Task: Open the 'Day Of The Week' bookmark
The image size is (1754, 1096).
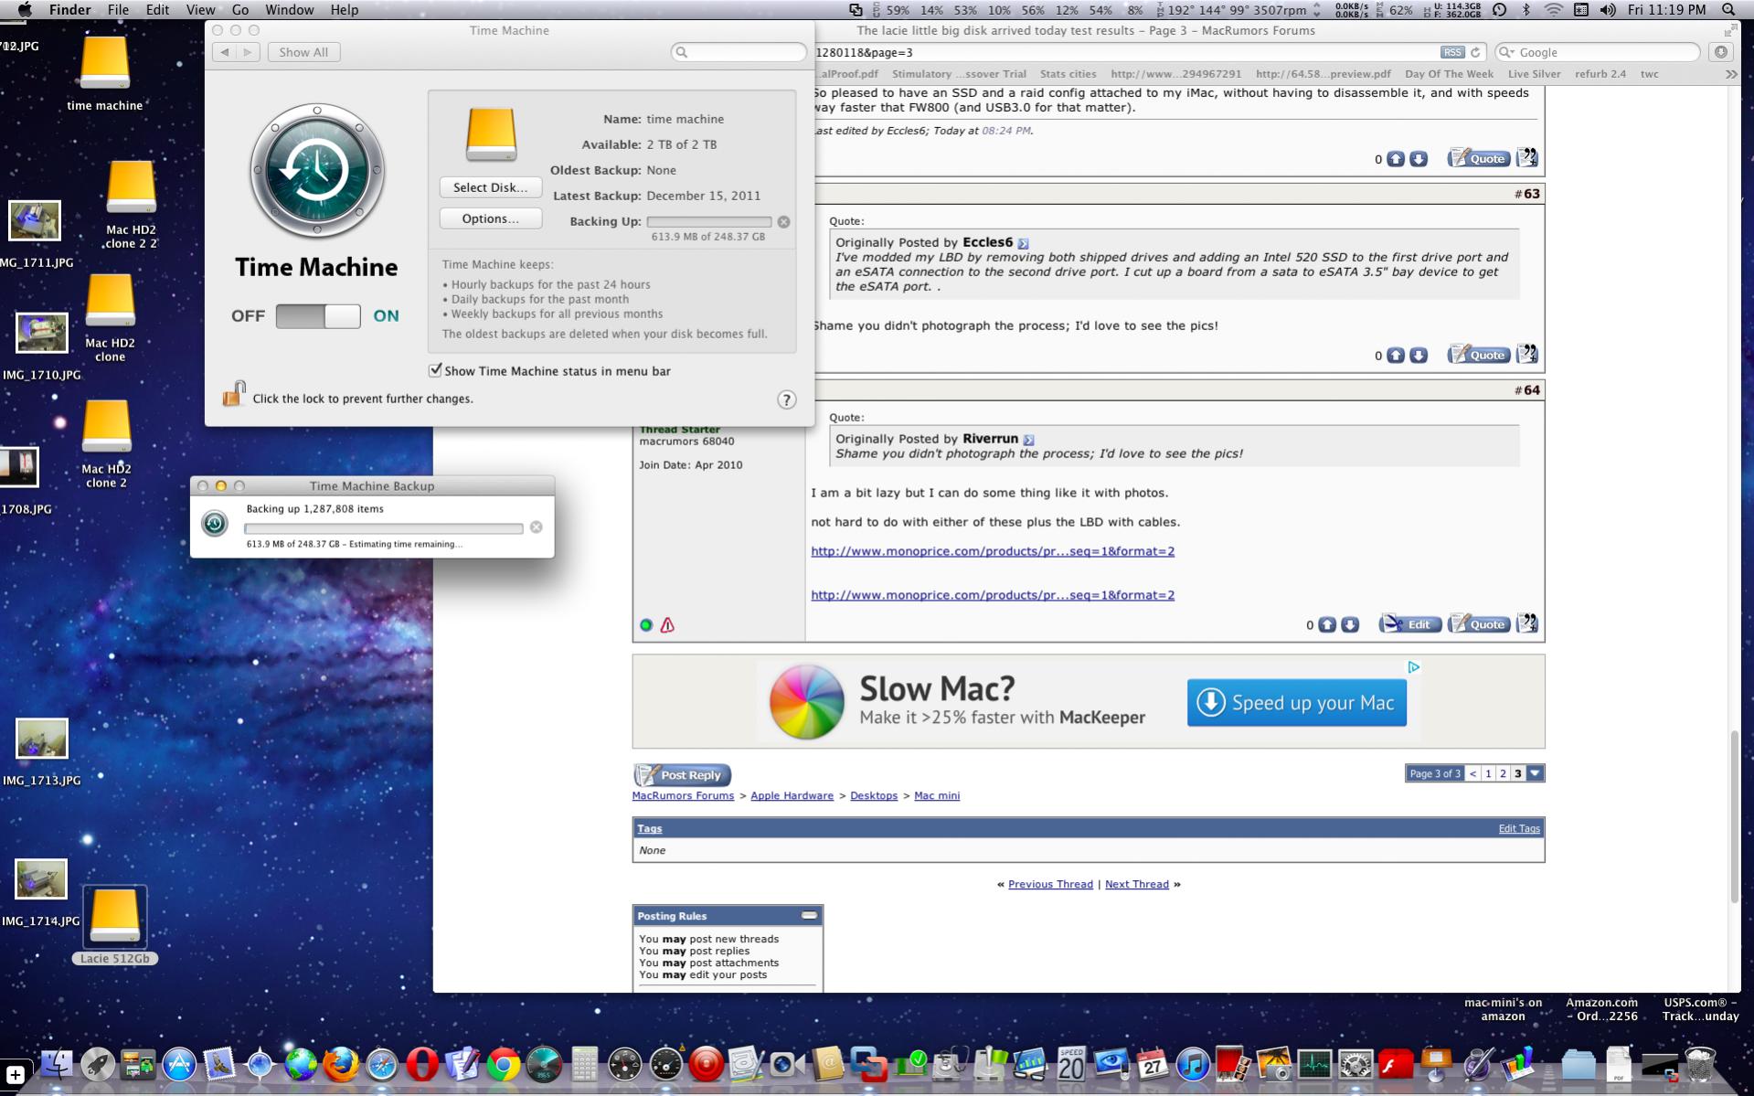Action: tap(1449, 74)
